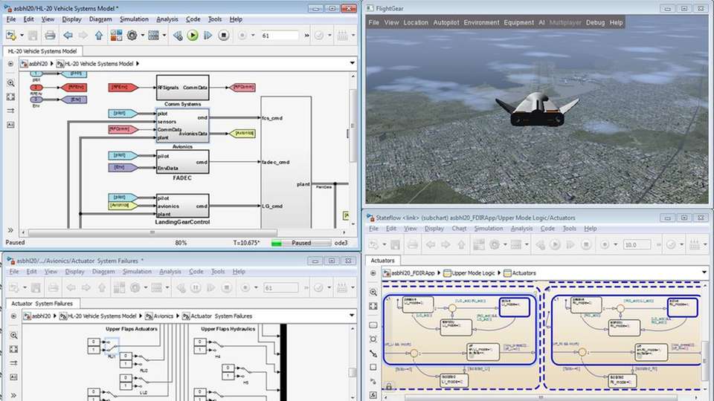Click the zoom icon in the Stateflow Actuators palette
The height and width of the screenshot is (401, 714).
[373, 293]
